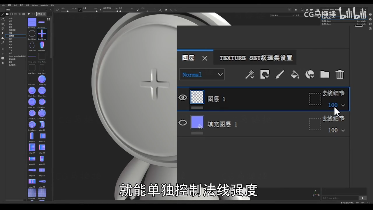
Task: Open the 编辑 menu
Action: pos(9,5)
